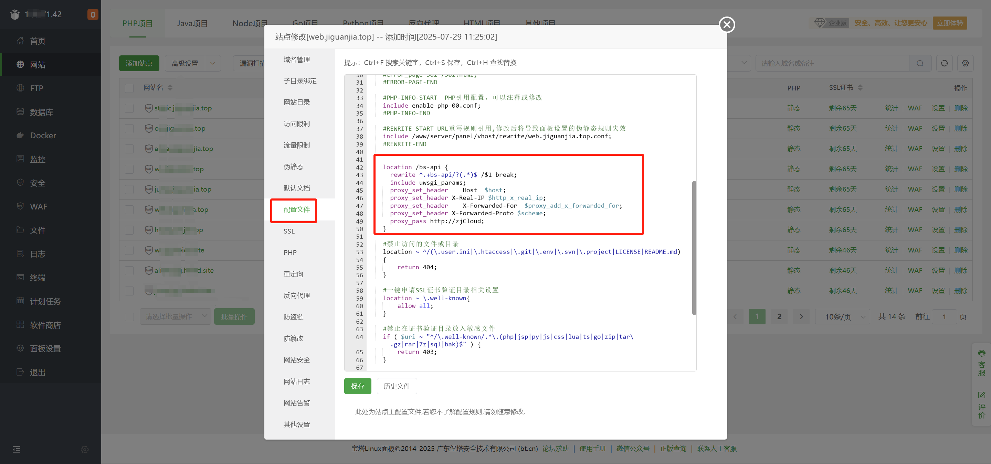
Task: Go to page 2
Action: [x=779, y=317]
